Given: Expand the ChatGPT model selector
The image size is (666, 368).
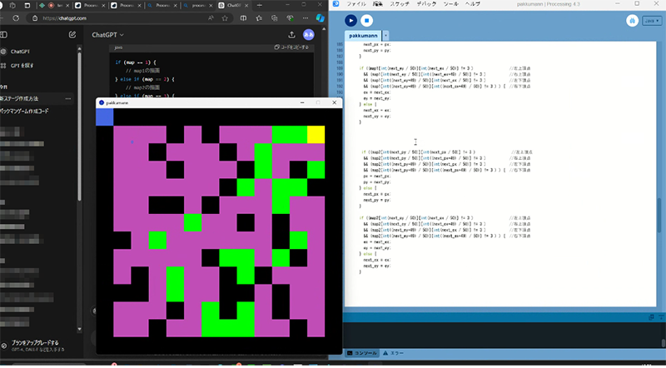Looking at the screenshot, I should coord(107,35).
